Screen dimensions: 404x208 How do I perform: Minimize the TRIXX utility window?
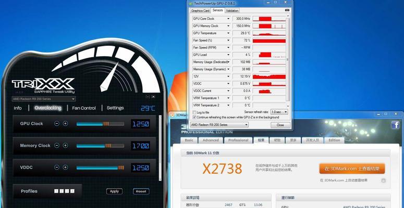[148, 97]
